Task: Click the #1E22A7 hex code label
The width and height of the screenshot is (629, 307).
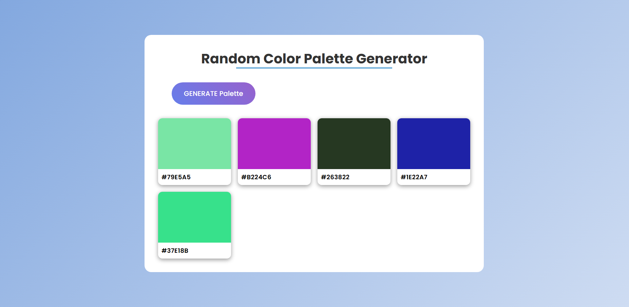Action: [x=415, y=177]
